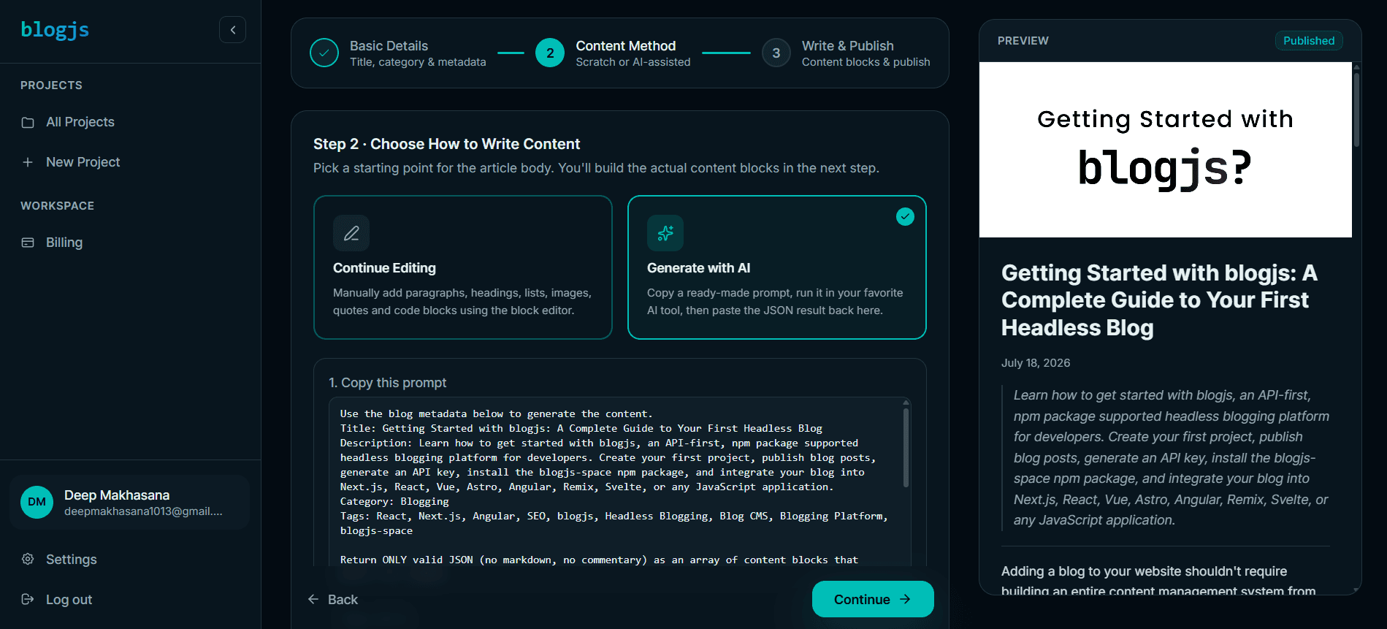Jump to Write & Publish step
The height and width of the screenshot is (629, 1387).
click(846, 53)
